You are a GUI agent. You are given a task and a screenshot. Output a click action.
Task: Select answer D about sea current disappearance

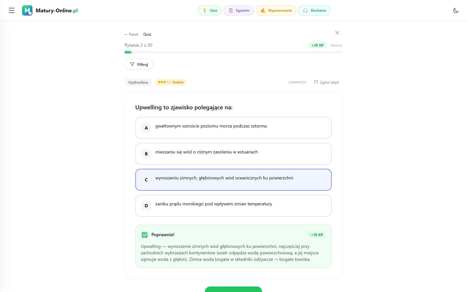click(x=233, y=206)
